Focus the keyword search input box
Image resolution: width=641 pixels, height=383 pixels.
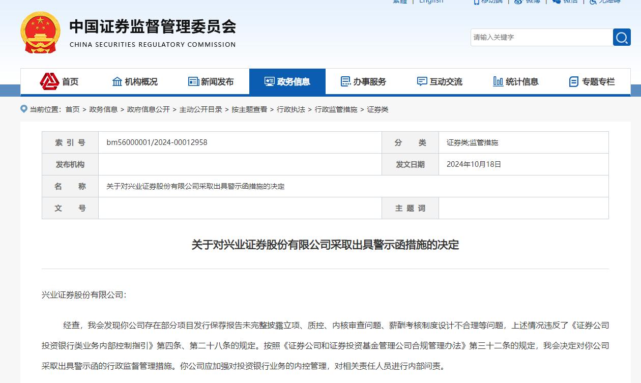pyautogui.click(x=542, y=37)
